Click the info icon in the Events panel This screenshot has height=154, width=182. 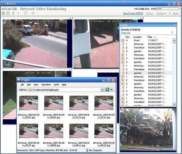(172, 32)
